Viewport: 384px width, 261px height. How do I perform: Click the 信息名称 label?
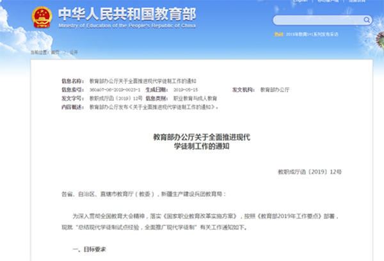point(72,81)
